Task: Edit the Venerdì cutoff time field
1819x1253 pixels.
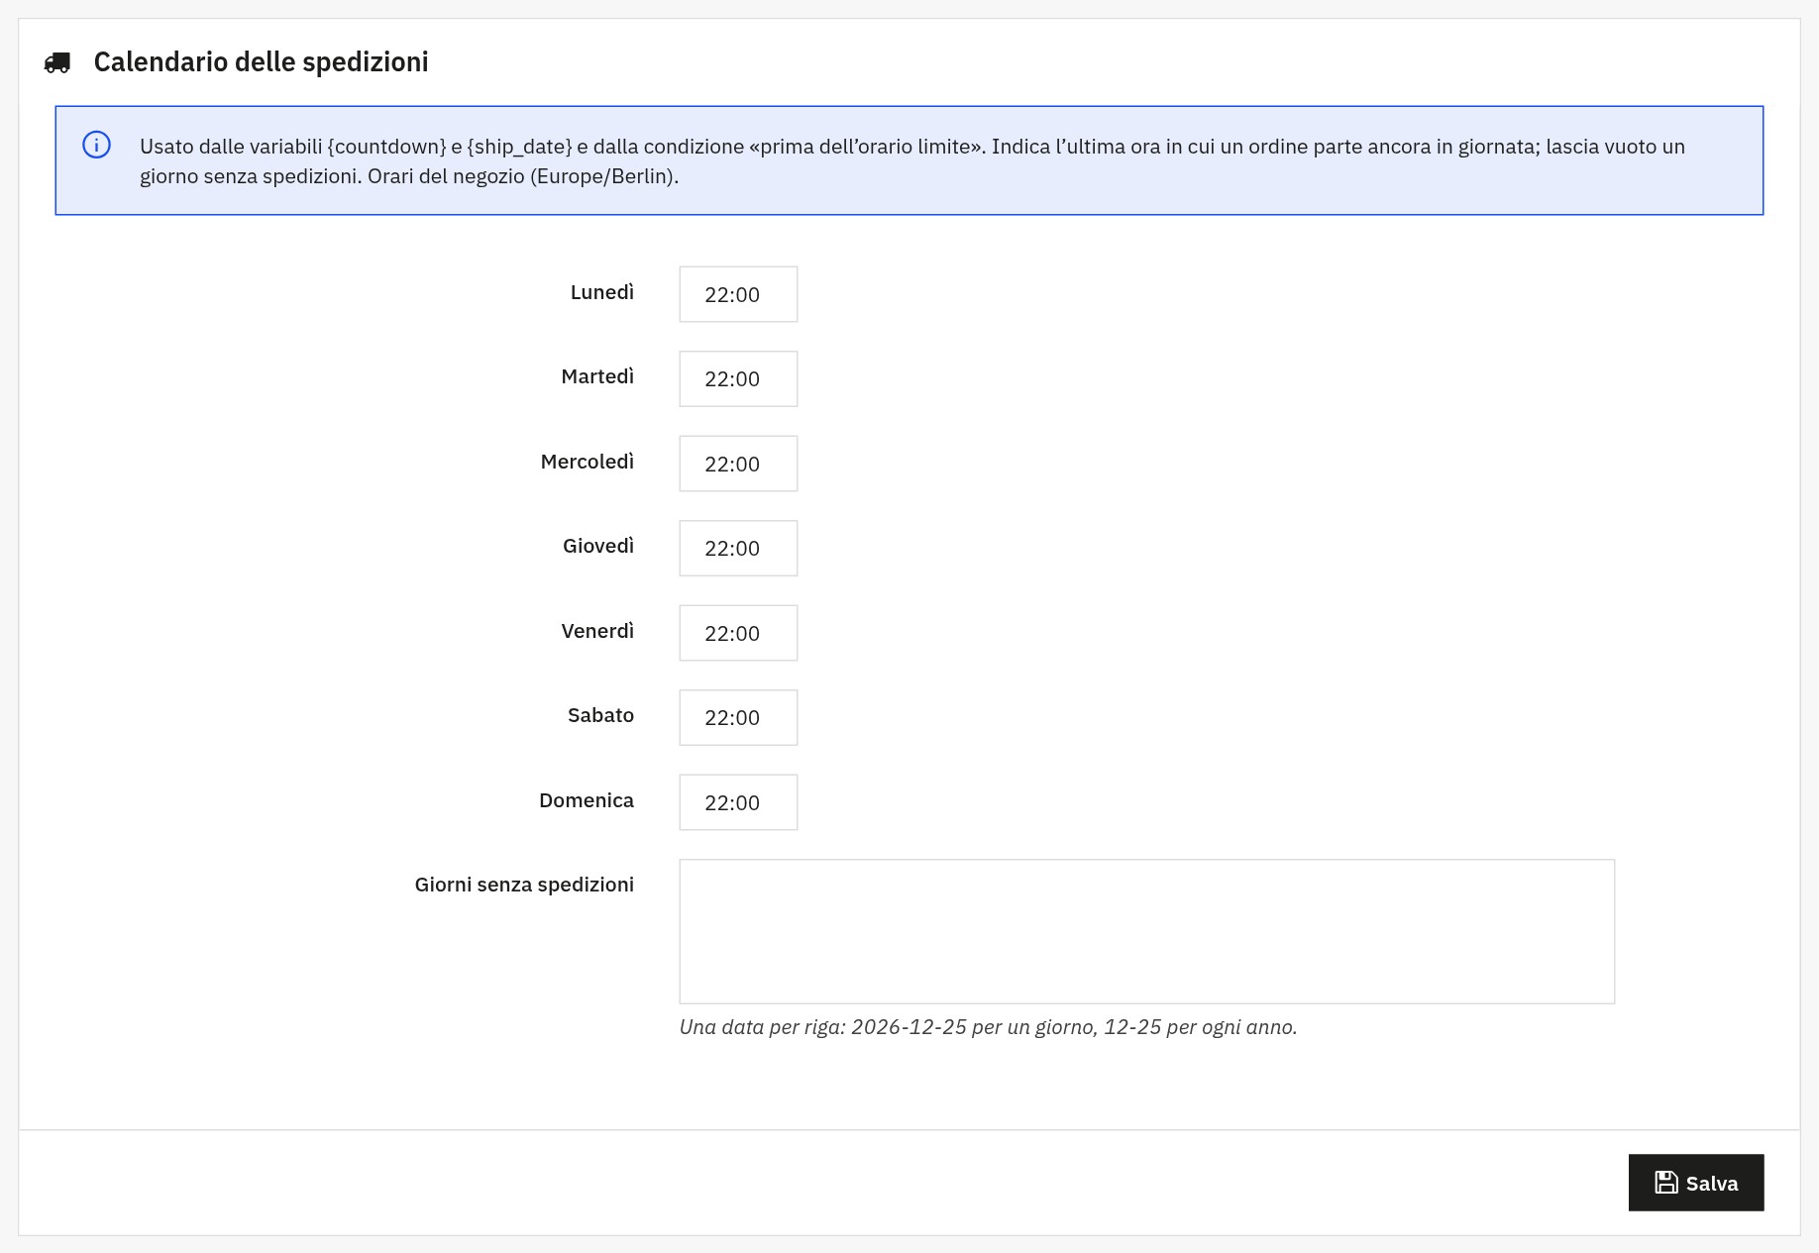Action: tap(738, 633)
